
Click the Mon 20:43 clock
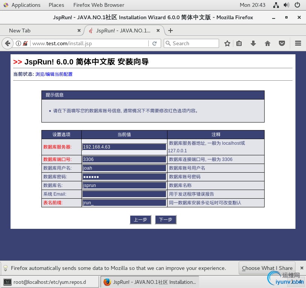coord(252,5)
